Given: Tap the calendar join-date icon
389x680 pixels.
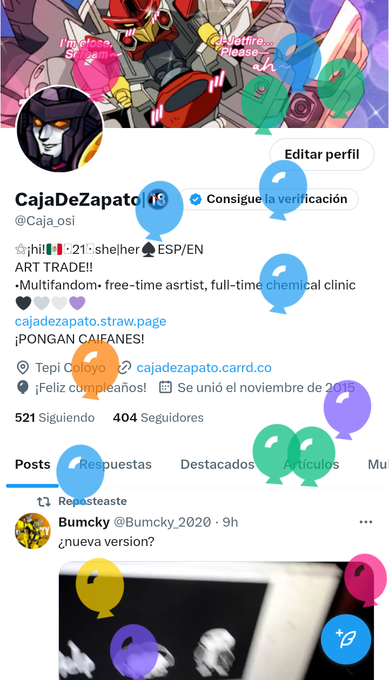Looking at the screenshot, I should point(166,388).
